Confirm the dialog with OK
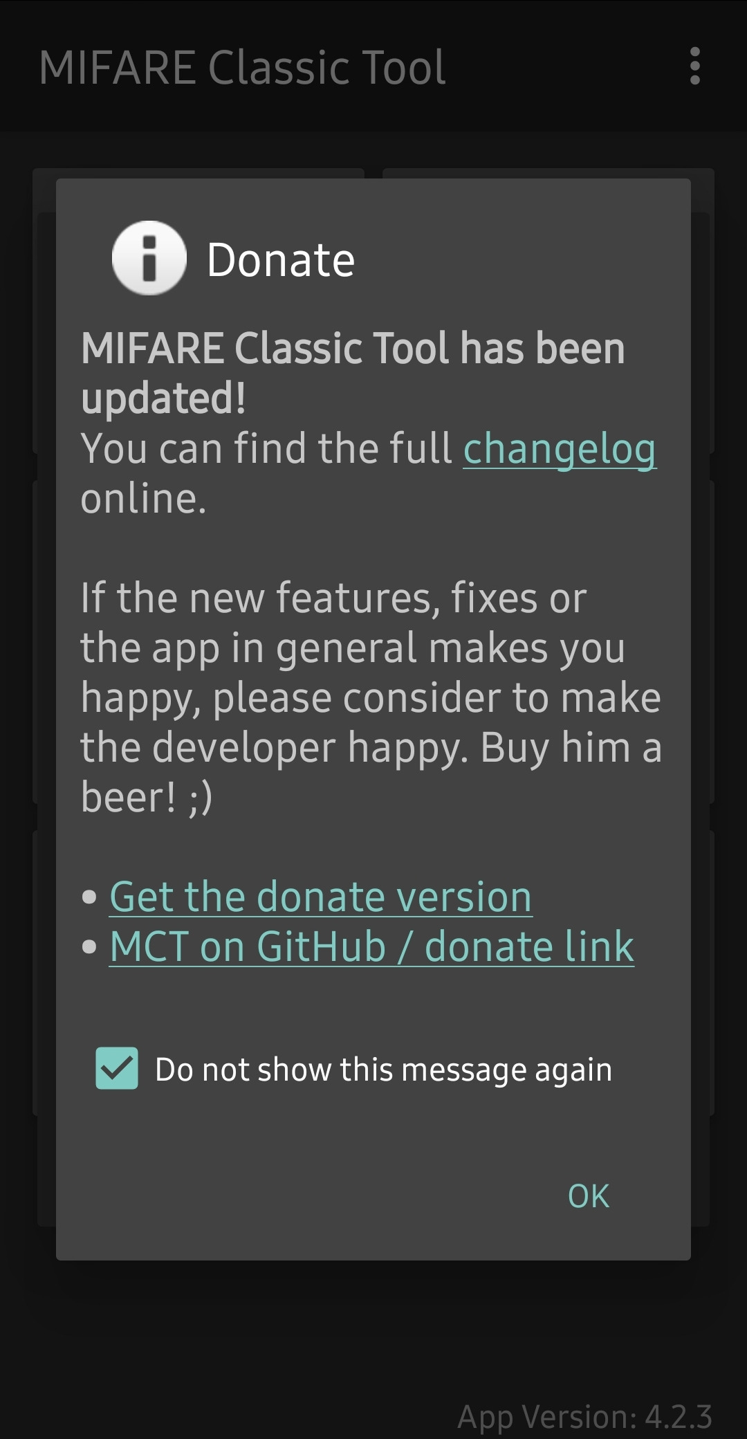Screen dimensions: 747x1439 589,1196
